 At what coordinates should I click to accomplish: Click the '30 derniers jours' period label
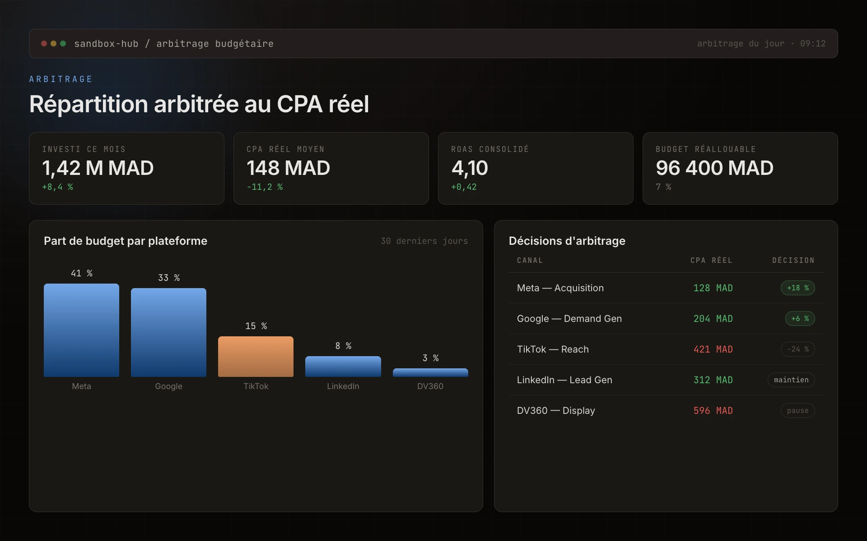[424, 241]
